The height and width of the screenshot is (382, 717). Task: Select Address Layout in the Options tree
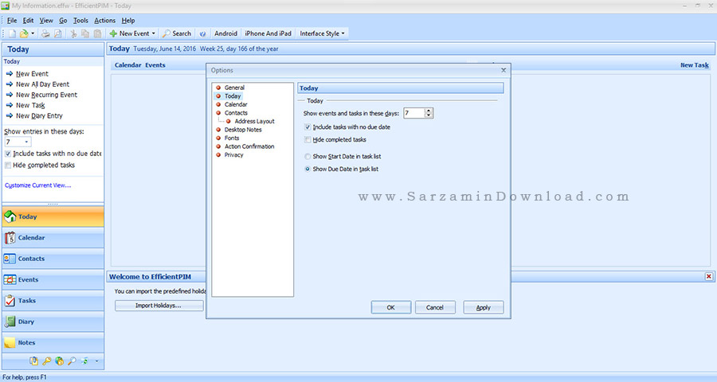[255, 121]
